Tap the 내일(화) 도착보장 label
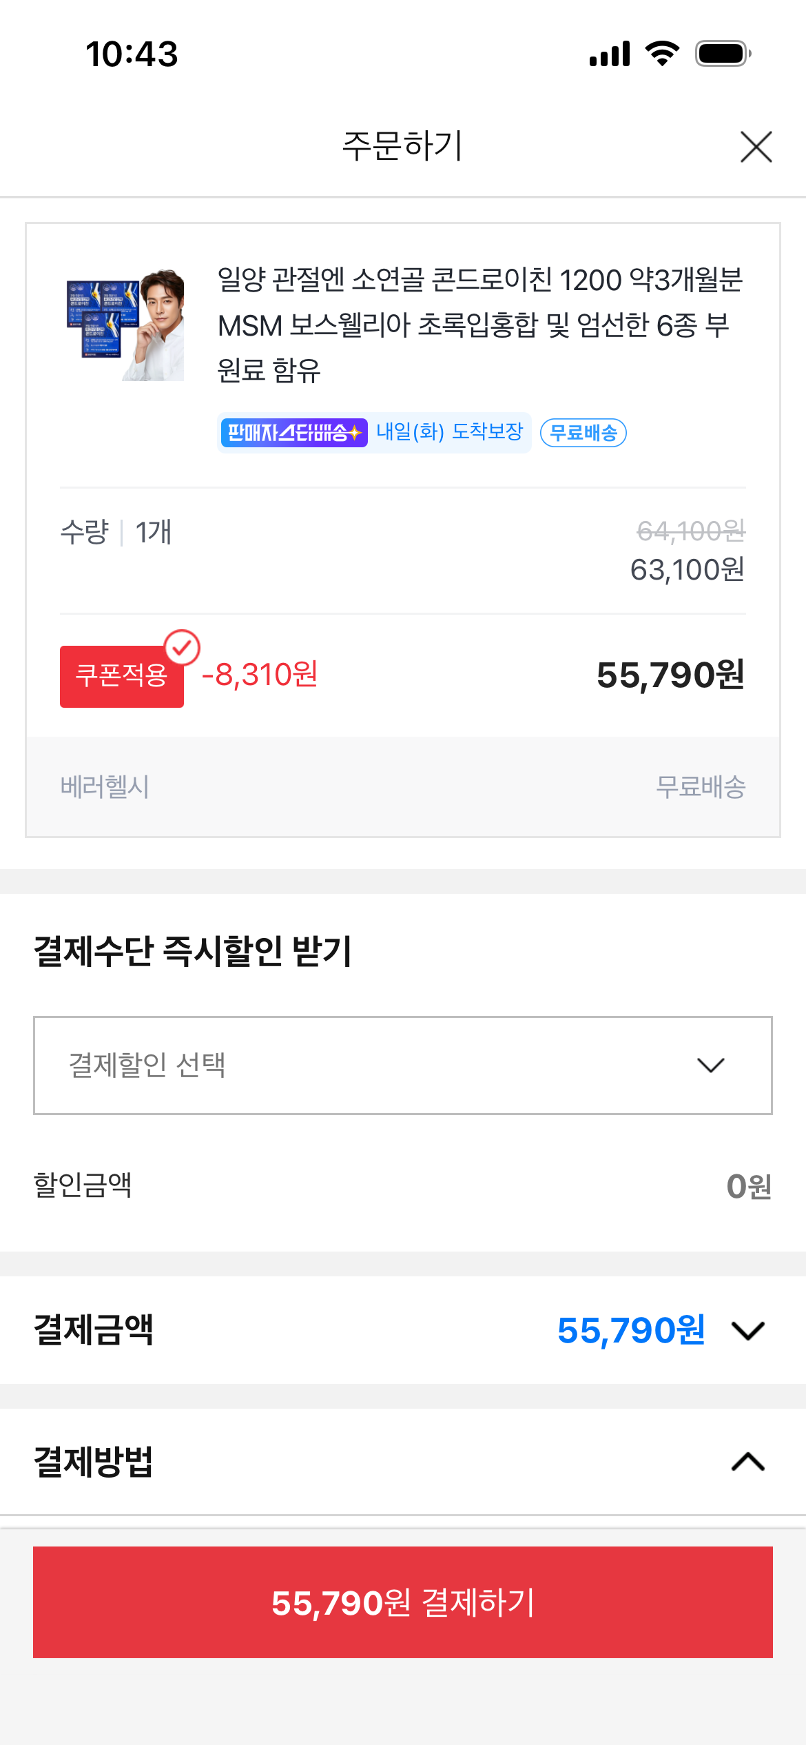The width and height of the screenshot is (806, 1745). click(x=449, y=432)
